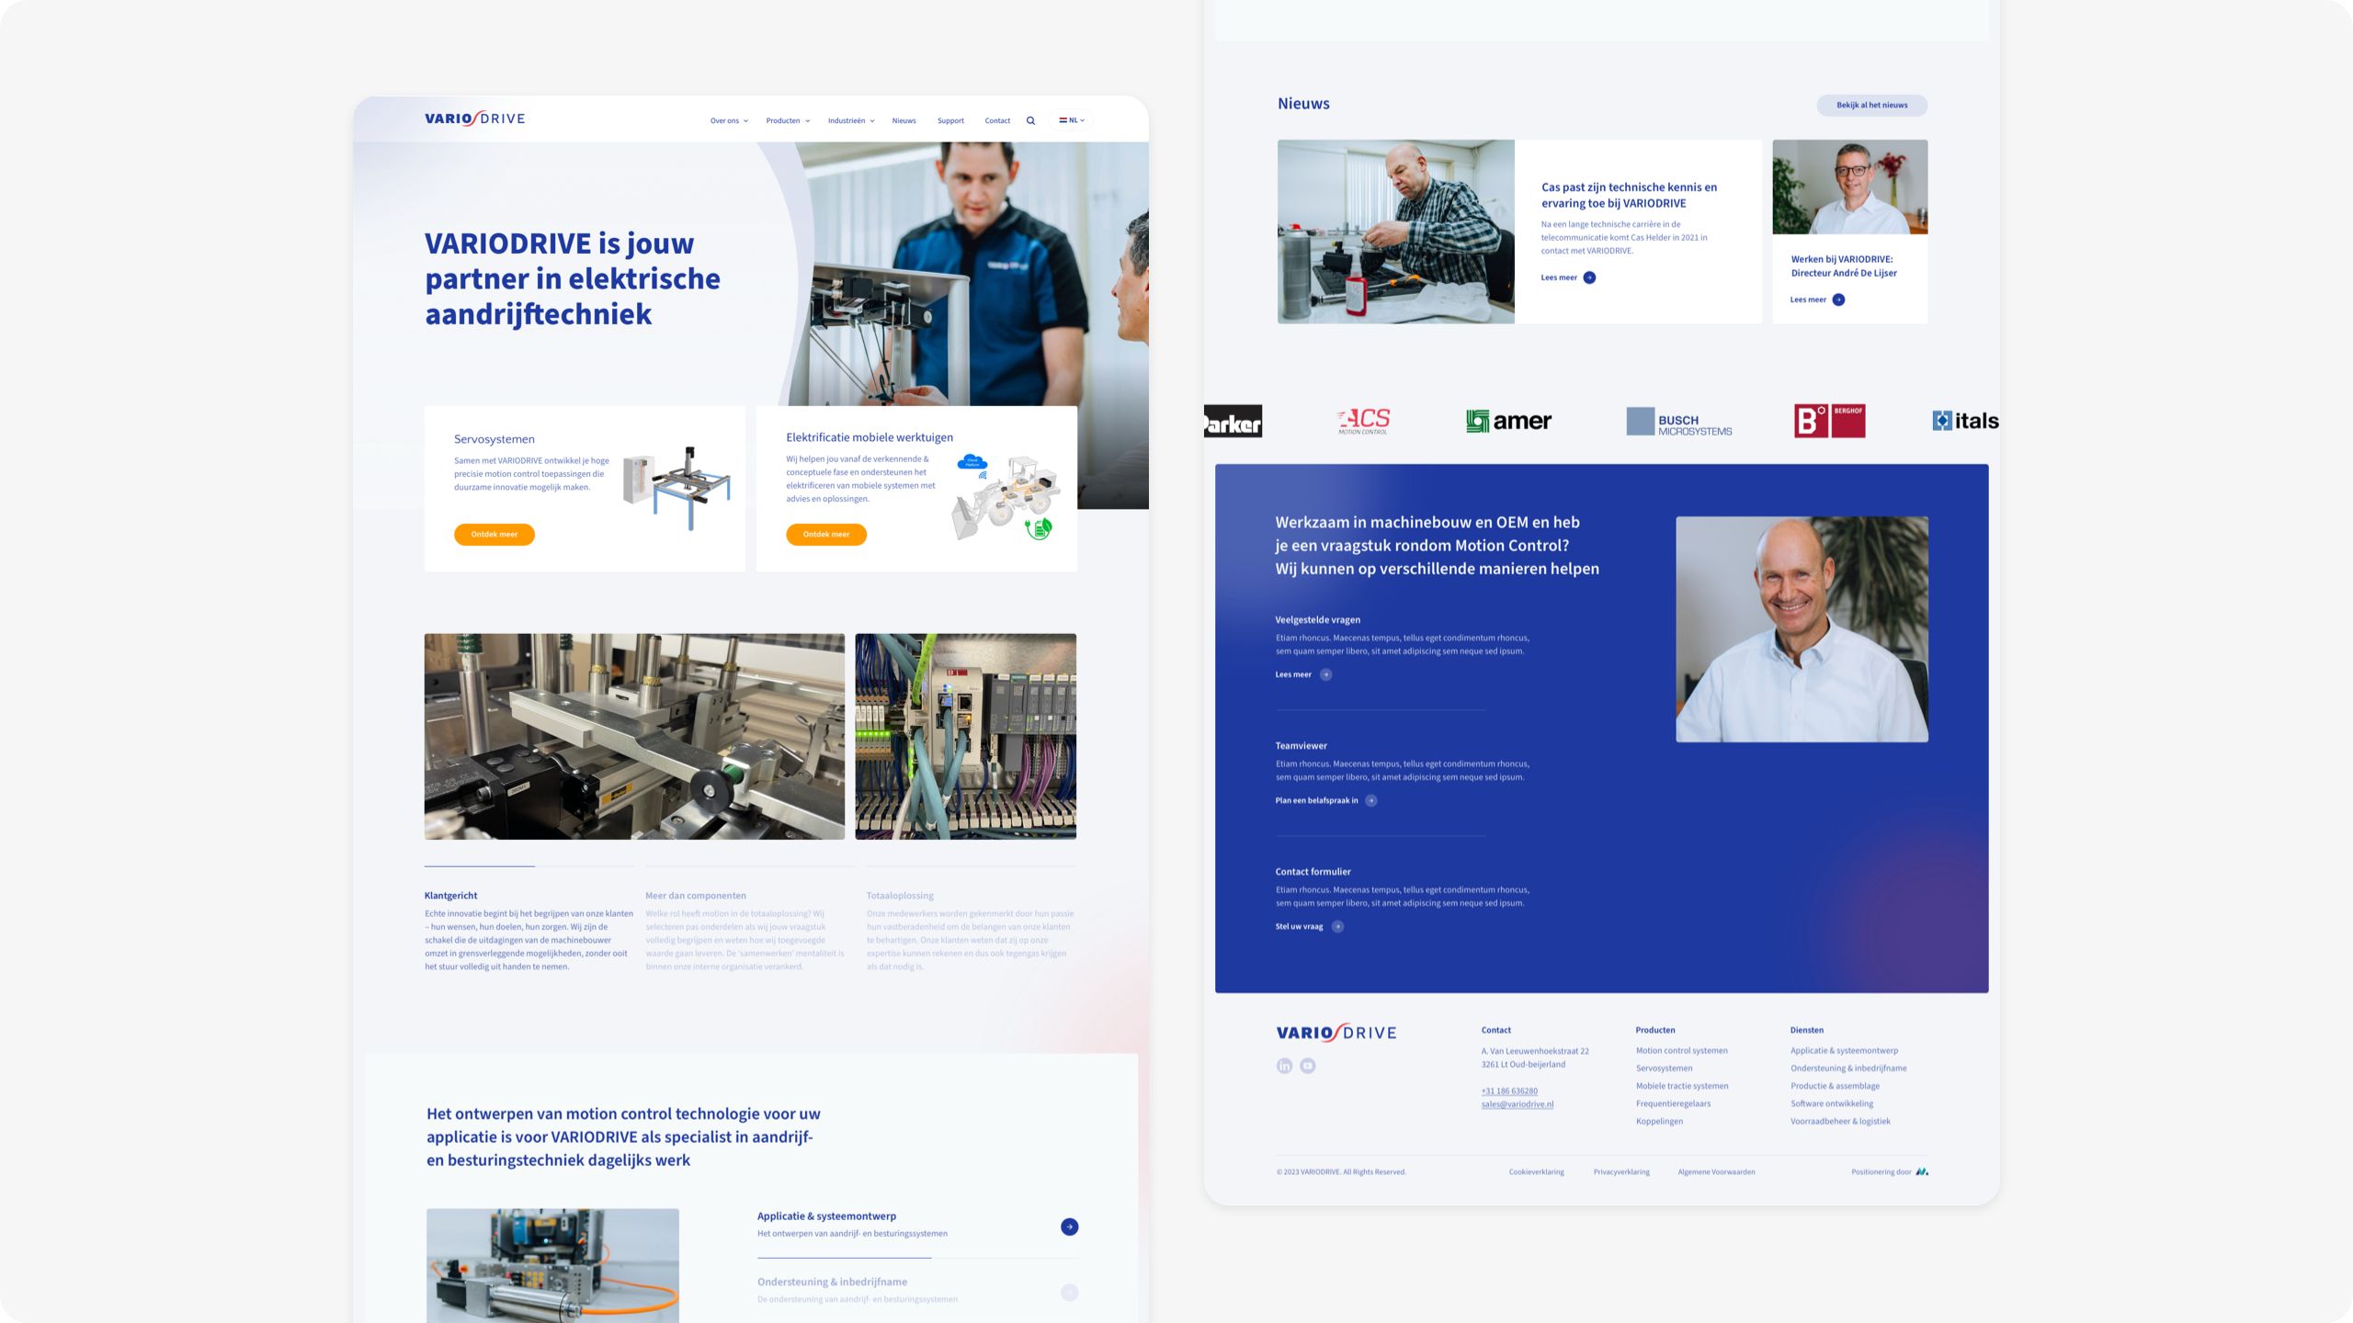The width and height of the screenshot is (2353, 1323).
Task: Click Ontdek meer under Servosystemen
Action: pos(494,534)
